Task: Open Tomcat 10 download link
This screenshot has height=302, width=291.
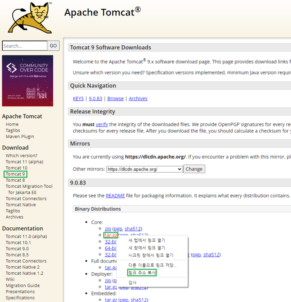Action: [17, 168]
